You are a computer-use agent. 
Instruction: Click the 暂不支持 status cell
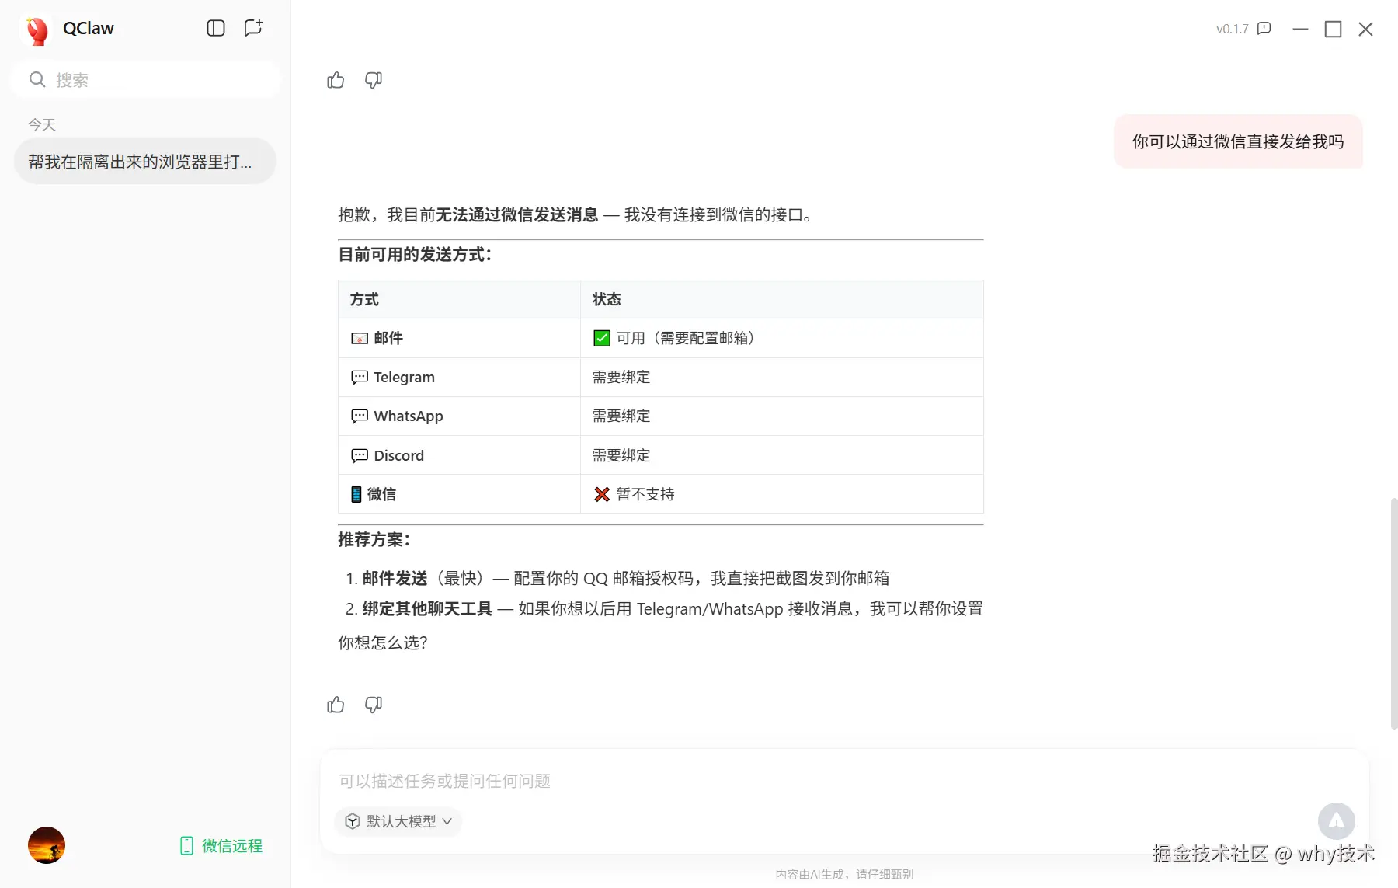point(782,494)
